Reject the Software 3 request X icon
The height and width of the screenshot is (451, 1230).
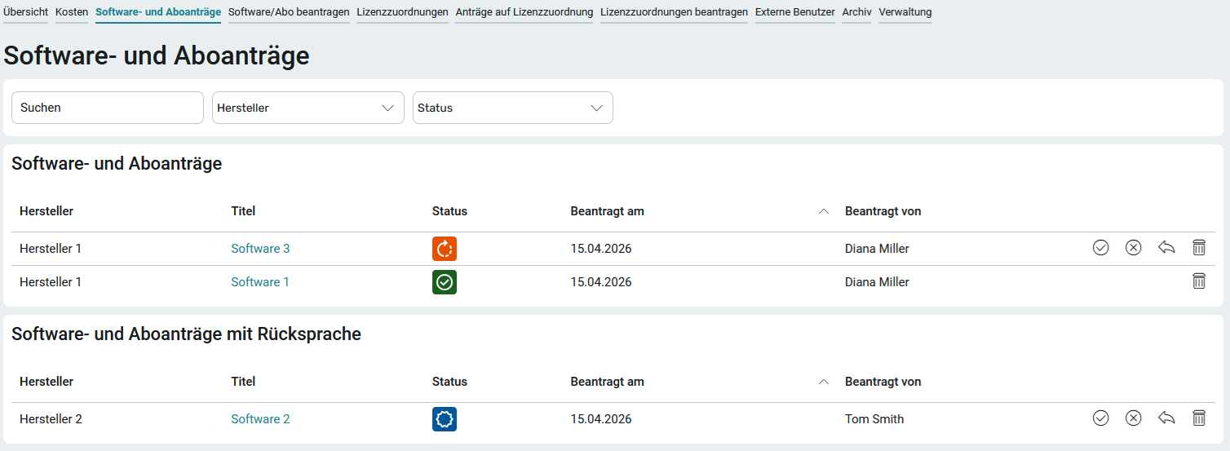[x=1133, y=248]
